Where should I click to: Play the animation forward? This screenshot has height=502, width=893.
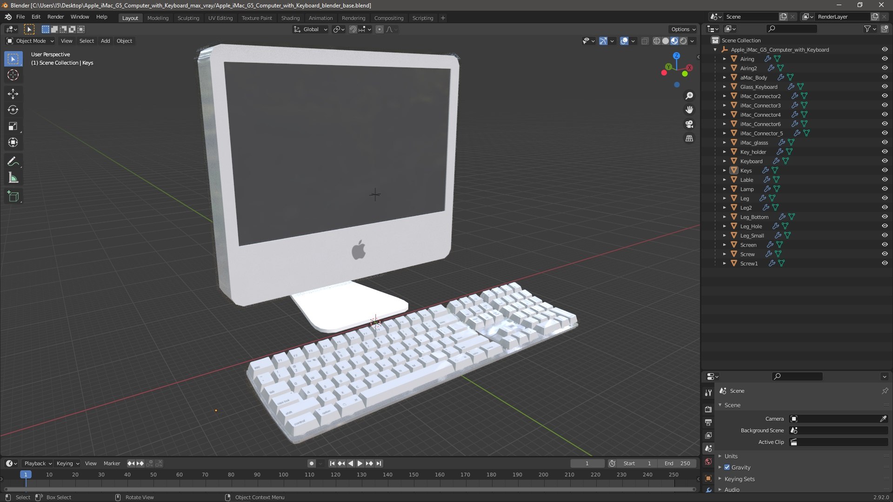(360, 463)
